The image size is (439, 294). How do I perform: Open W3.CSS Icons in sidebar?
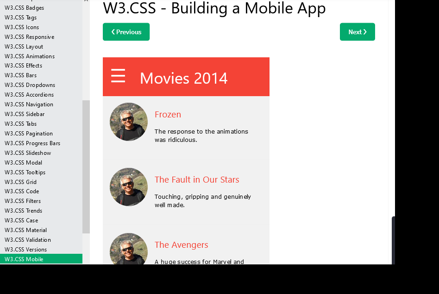(x=41, y=27)
